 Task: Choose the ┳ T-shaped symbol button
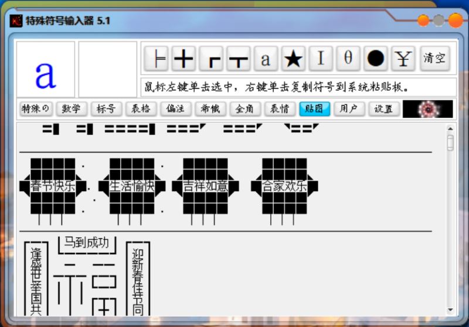[239, 58]
